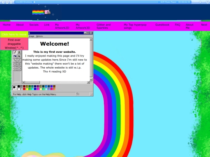Click the status bar icon in Paint window
This screenshot has width=210, height=157.
(78, 94)
